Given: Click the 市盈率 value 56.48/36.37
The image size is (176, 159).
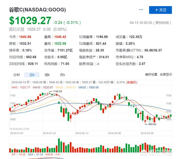Looking at the screenshot, I should point(153,50).
